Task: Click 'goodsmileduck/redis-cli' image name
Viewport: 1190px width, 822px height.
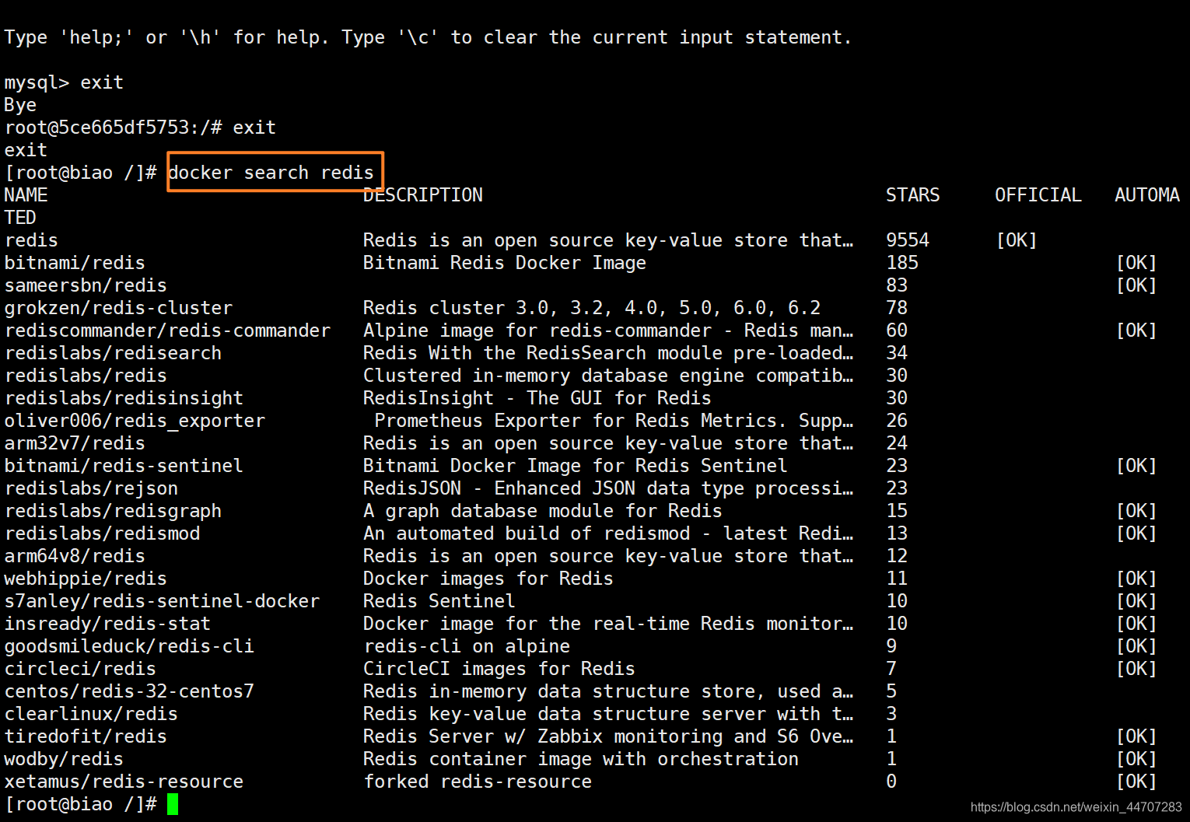Action: tap(129, 646)
